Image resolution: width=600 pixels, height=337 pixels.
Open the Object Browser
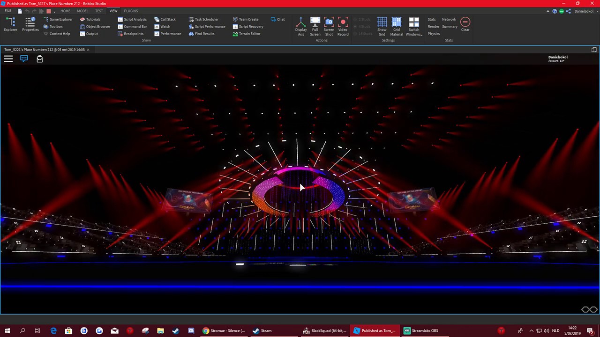[95, 27]
